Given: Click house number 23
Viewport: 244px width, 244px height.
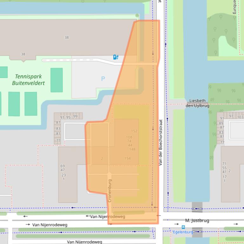Looking at the screenshot, I should click(x=63, y=175).
